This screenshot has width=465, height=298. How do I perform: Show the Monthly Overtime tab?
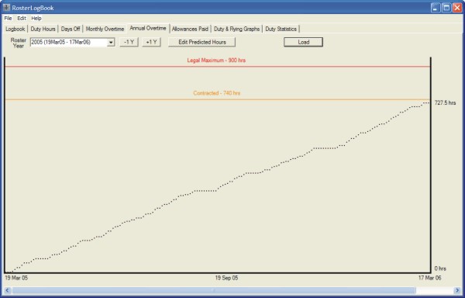tap(105, 29)
